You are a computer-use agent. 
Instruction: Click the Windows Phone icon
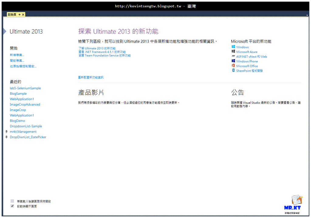coord(233,61)
